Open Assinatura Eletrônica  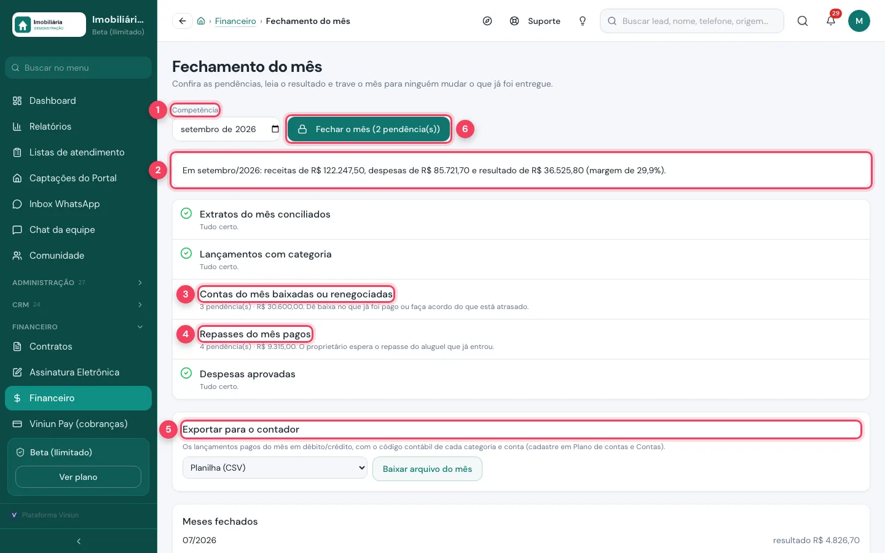(x=79, y=372)
